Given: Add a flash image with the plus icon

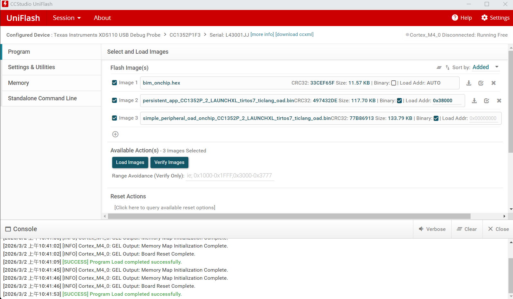Looking at the screenshot, I should point(115,134).
